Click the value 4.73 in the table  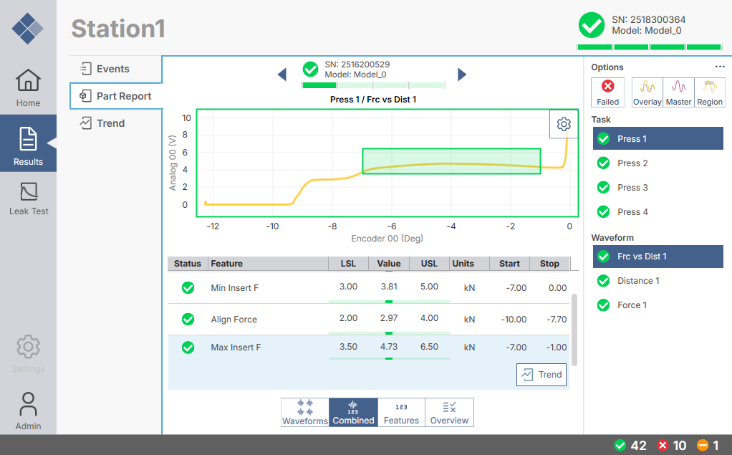[389, 347]
